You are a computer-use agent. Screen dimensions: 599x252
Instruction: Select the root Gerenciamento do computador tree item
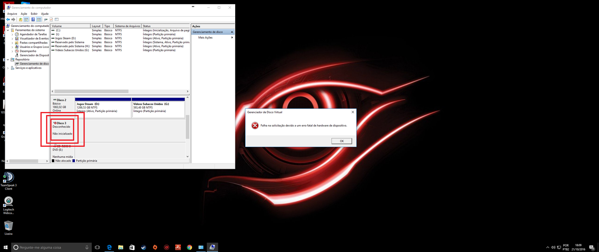click(30, 26)
